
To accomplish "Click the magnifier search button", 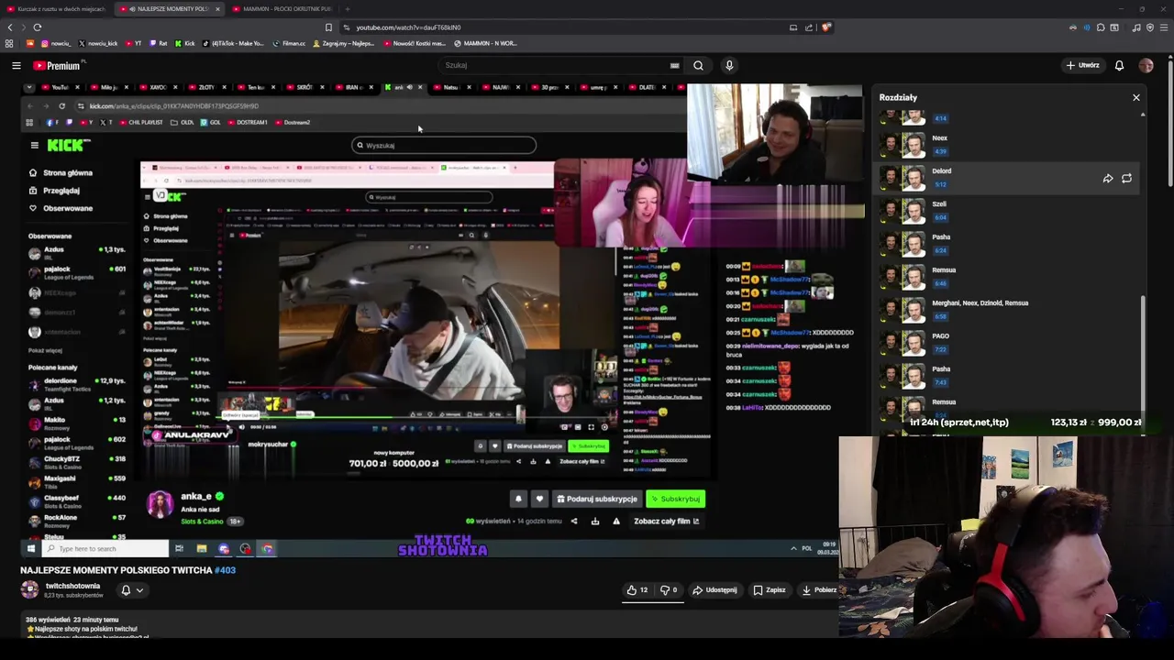I will click(698, 65).
